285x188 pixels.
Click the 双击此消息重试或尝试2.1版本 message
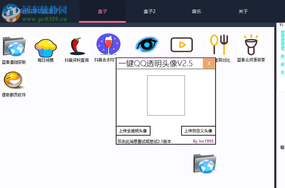(x=144, y=141)
